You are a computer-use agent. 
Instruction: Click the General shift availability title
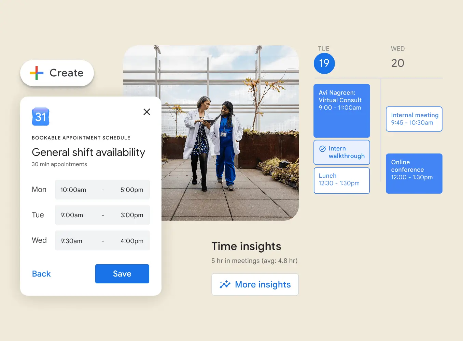pyautogui.click(x=88, y=152)
